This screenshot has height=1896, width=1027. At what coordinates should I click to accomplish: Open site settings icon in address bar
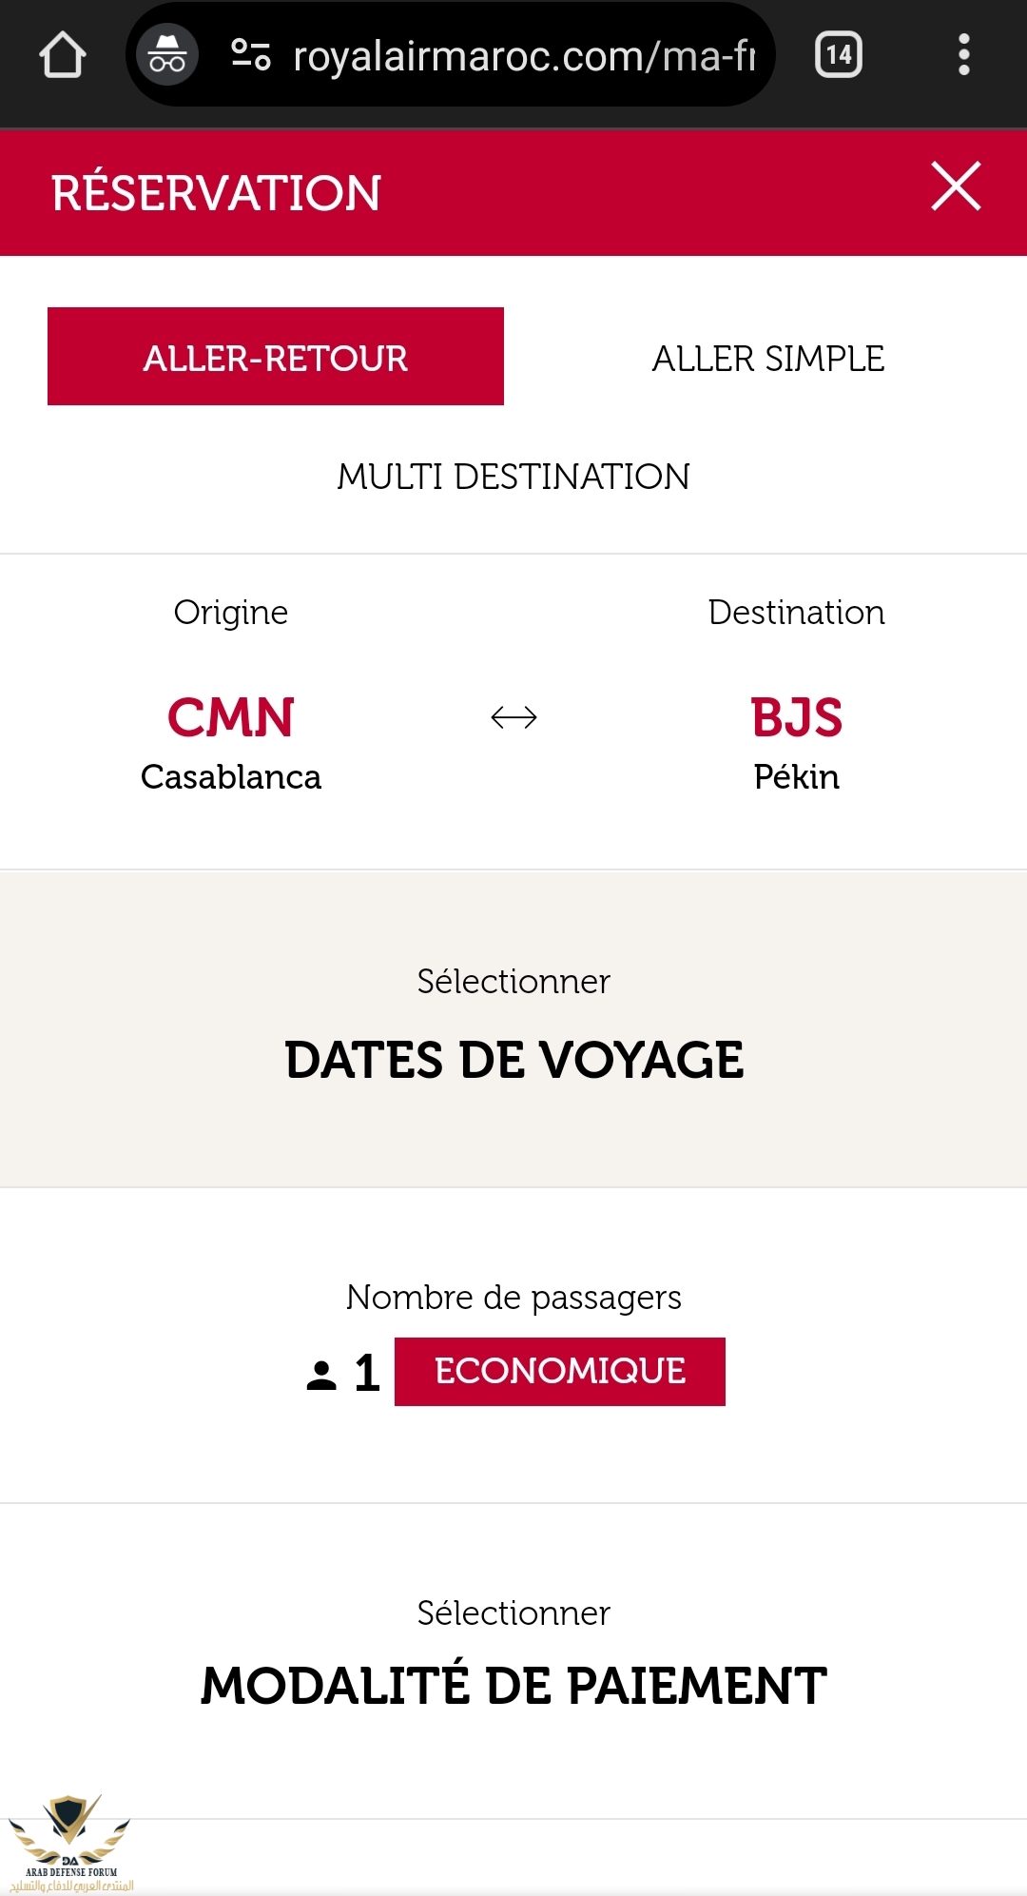[251, 55]
